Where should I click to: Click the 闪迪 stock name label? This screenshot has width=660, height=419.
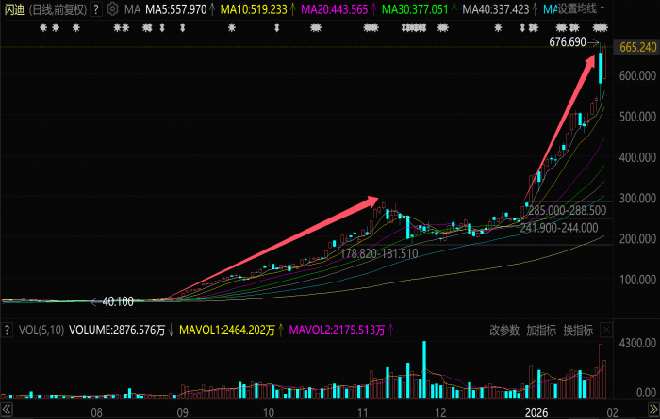click(x=14, y=8)
